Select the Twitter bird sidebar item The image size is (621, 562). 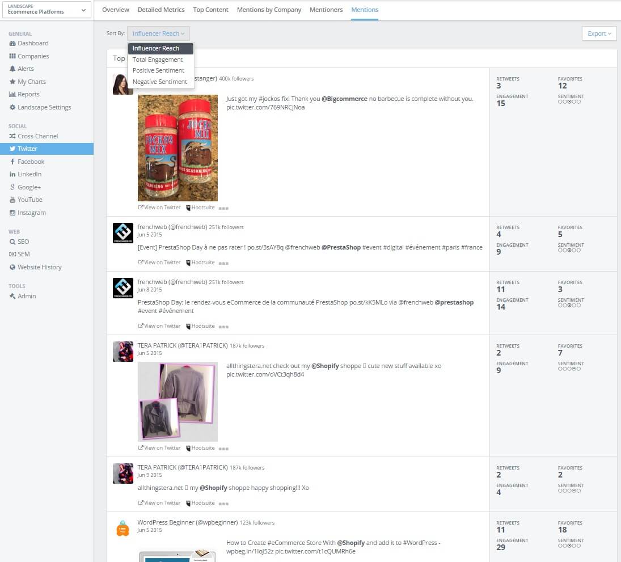coord(47,149)
